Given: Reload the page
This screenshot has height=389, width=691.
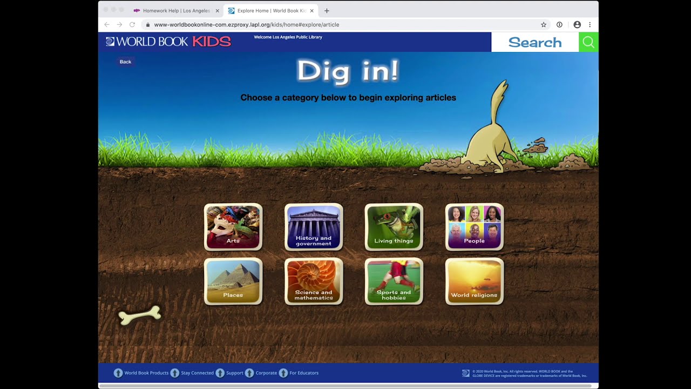Looking at the screenshot, I should tap(132, 24).
